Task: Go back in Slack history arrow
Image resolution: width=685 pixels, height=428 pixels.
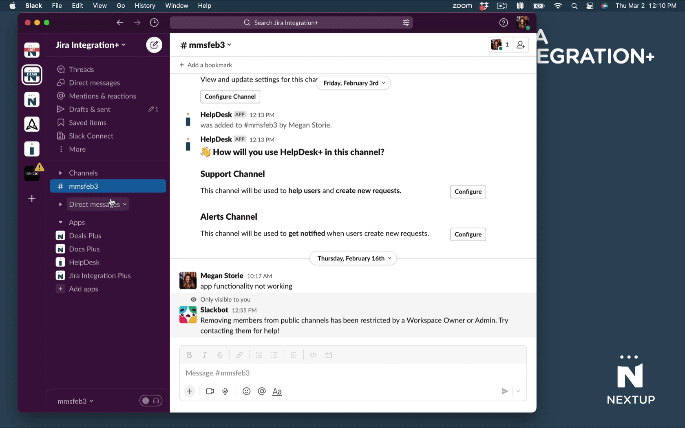Action: pyautogui.click(x=119, y=23)
